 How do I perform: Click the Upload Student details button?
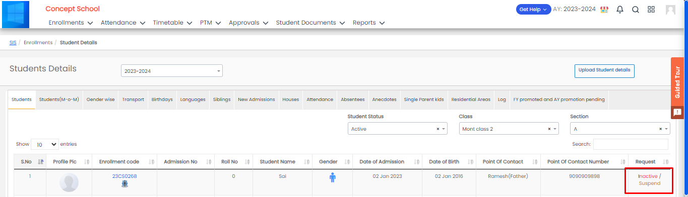click(x=604, y=71)
